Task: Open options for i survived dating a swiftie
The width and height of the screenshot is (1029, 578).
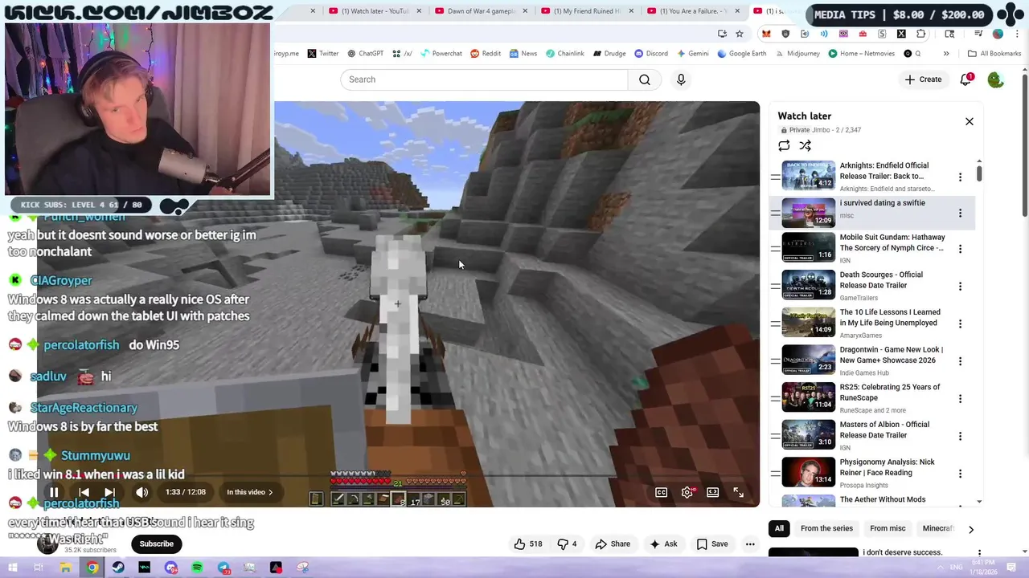Action: 960,214
